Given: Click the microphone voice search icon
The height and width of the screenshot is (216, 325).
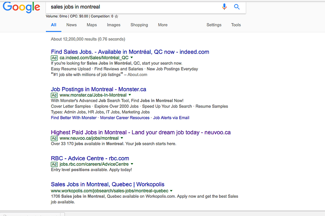Looking at the screenshot, I should tap(224, 7).
